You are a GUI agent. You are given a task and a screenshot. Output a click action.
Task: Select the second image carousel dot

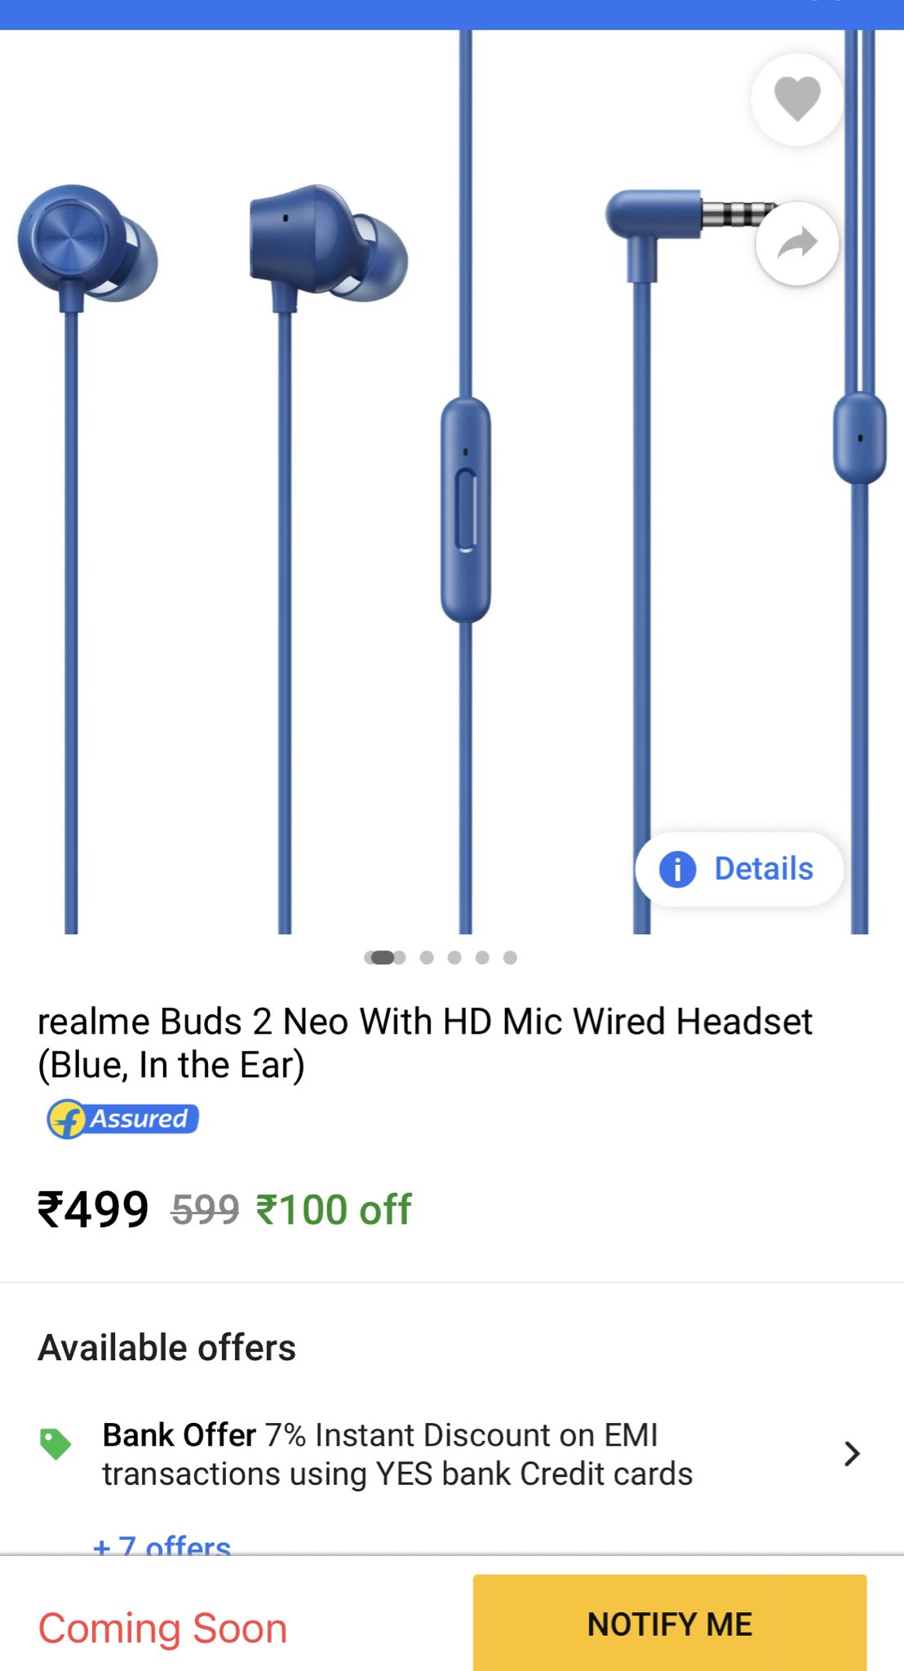(427, 957)
